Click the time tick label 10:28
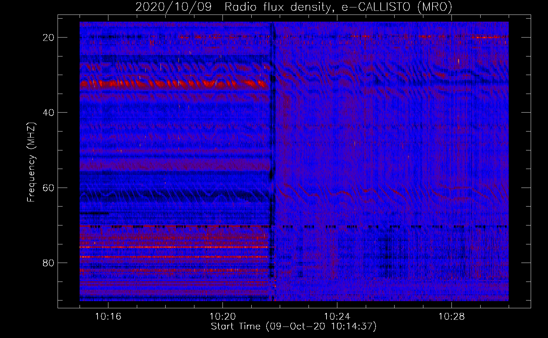This screenshot has height=338, width=548. [x=451, y=316]
